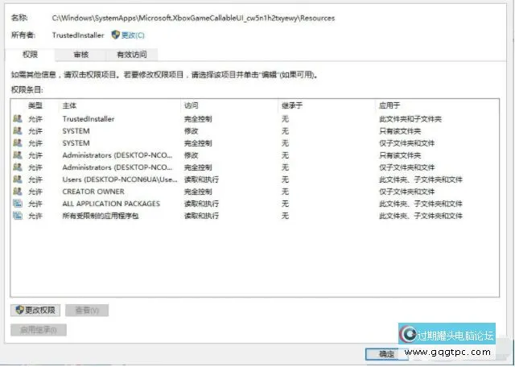Viewport: 515px width, 367px height.
Task: Click the user icon of Administrators 修改 row
Action: click(x=18, y=155)
